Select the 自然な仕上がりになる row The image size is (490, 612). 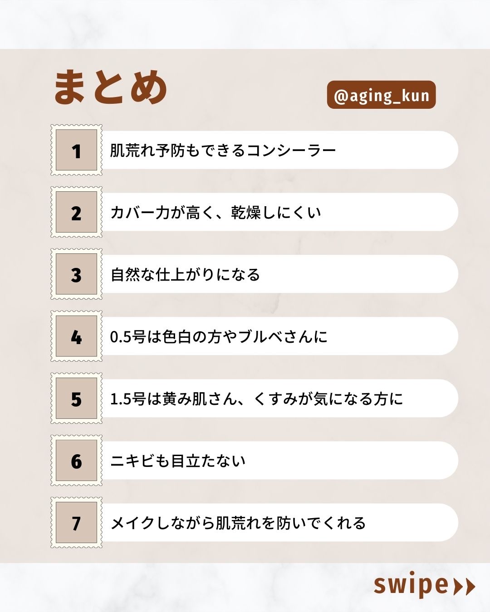coord(185,275)
